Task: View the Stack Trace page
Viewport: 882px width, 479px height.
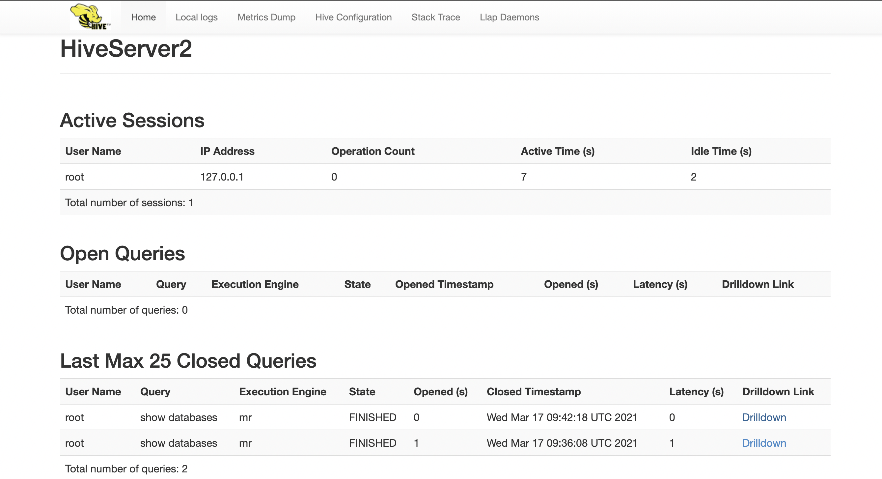Action: (435, 17)
